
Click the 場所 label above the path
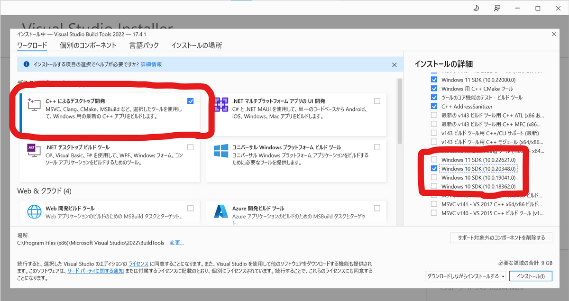[x=22, y=235]
